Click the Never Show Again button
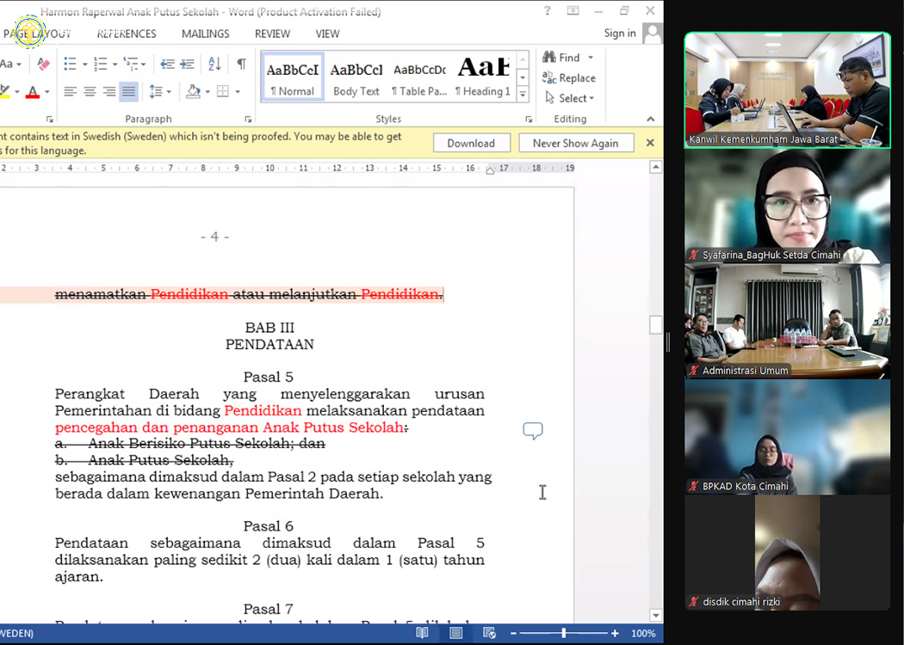 pos(575,143)
